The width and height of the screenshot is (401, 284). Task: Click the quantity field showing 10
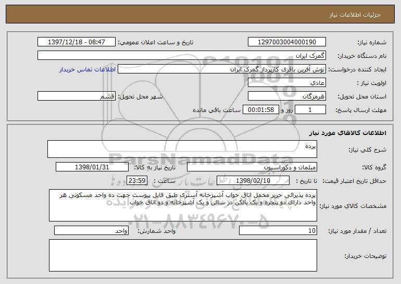pyautogui.click(x=278, y=230)
